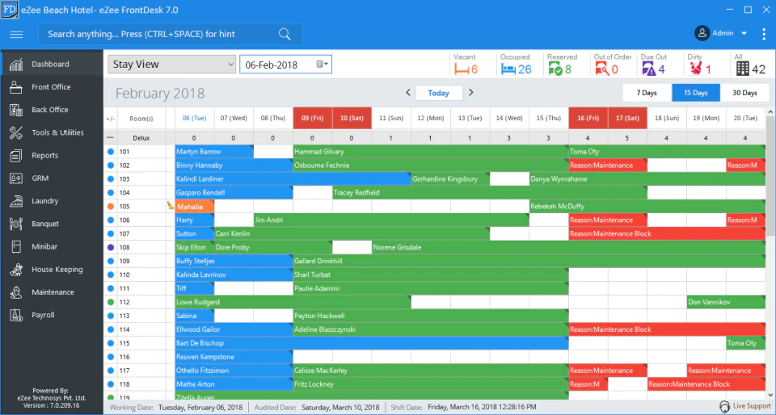Toggle the +/- expand all header
This screenshot has height=415, width=776.
pyautogui.click(x=111, y=119)
